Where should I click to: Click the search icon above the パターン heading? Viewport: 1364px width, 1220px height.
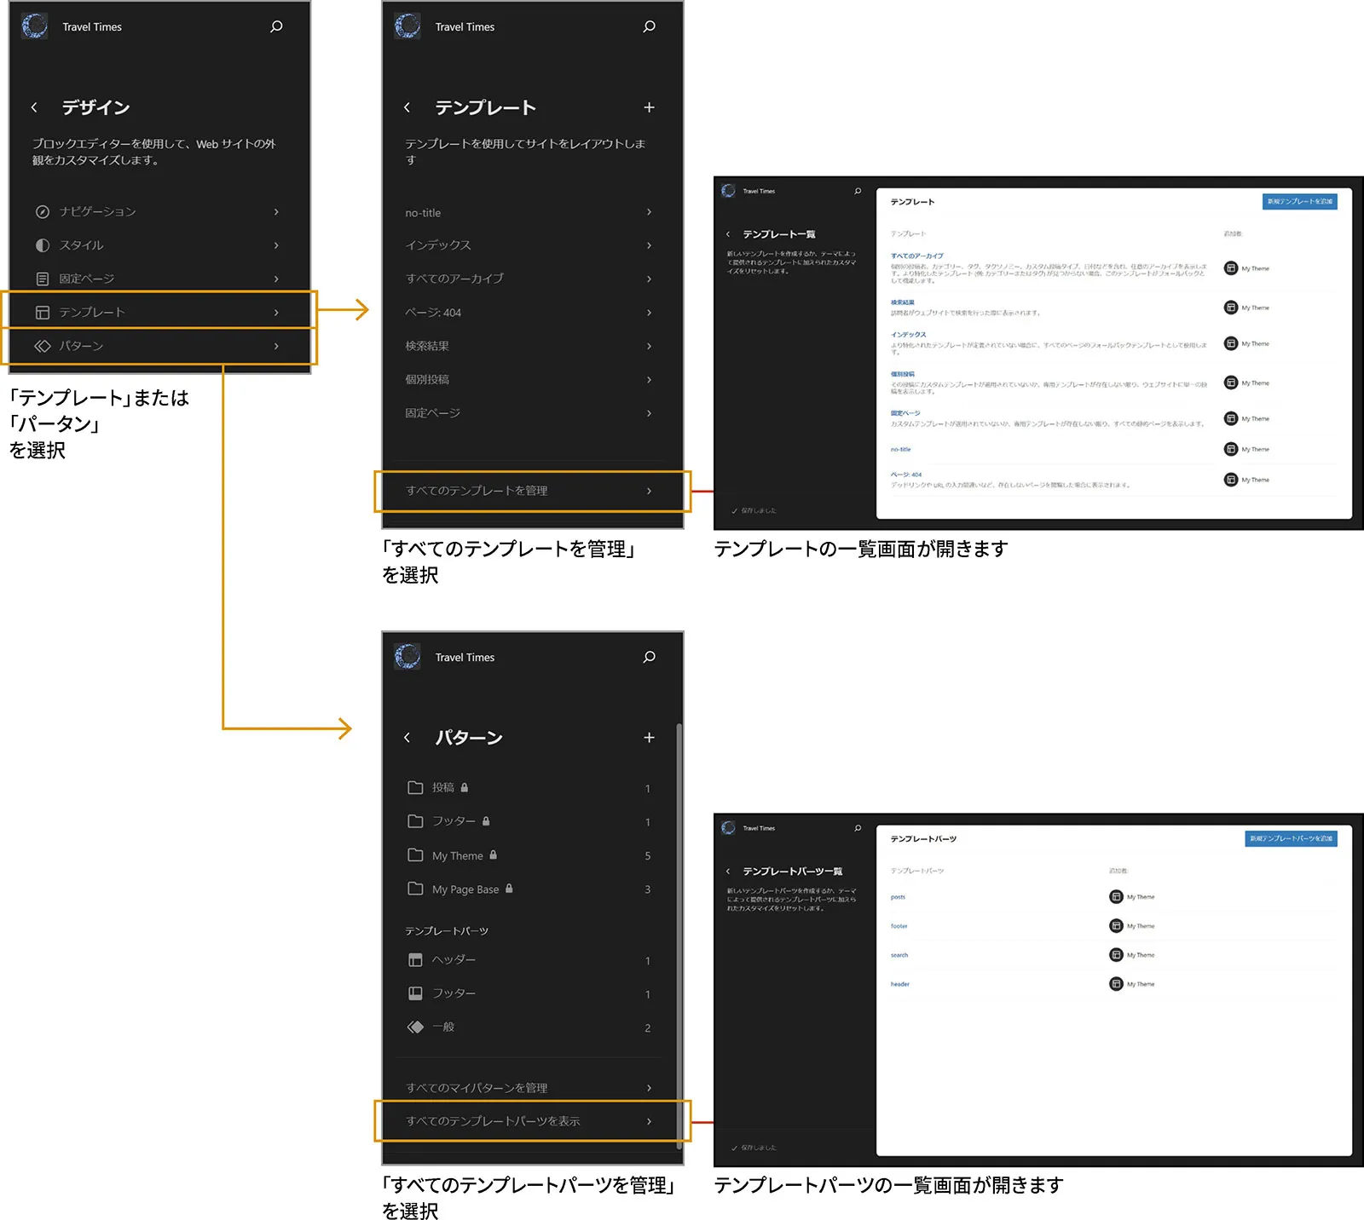point(649,657)
